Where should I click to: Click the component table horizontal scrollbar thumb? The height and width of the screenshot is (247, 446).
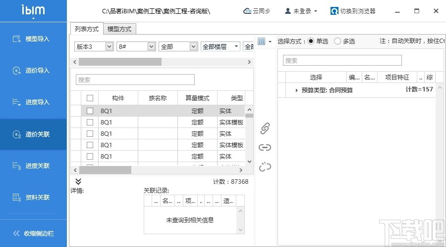105,170
